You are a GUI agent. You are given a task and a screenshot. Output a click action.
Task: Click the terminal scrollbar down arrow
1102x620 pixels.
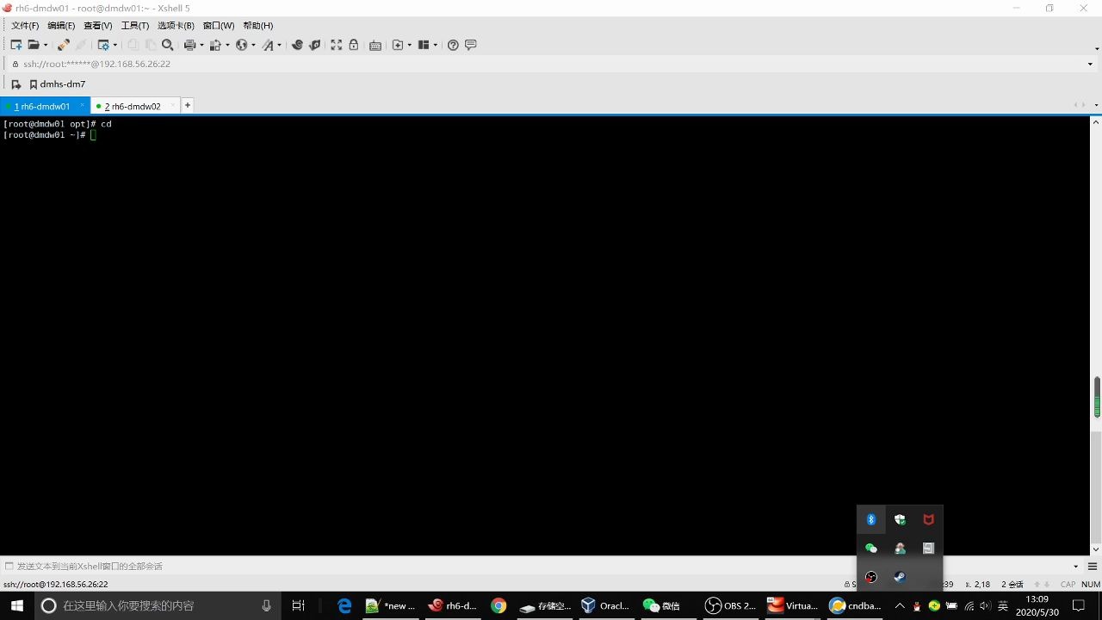[1096, 549]
